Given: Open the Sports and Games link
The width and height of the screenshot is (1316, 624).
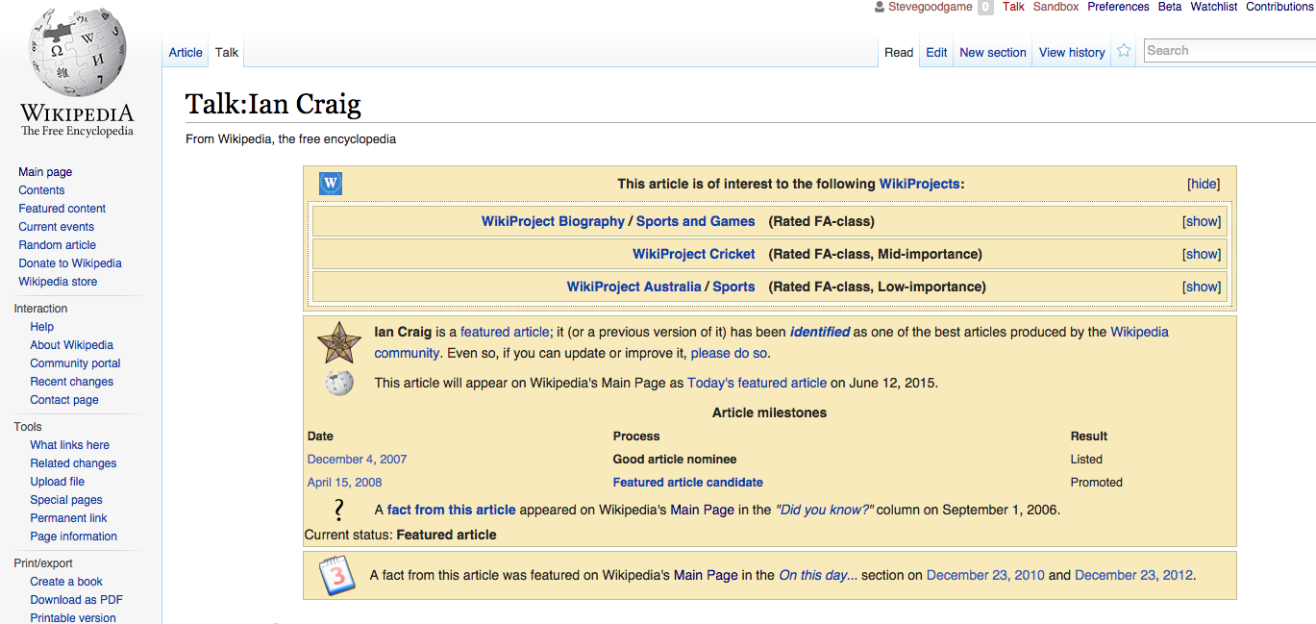Looking at the screenshot, I should tap(696, 221).
